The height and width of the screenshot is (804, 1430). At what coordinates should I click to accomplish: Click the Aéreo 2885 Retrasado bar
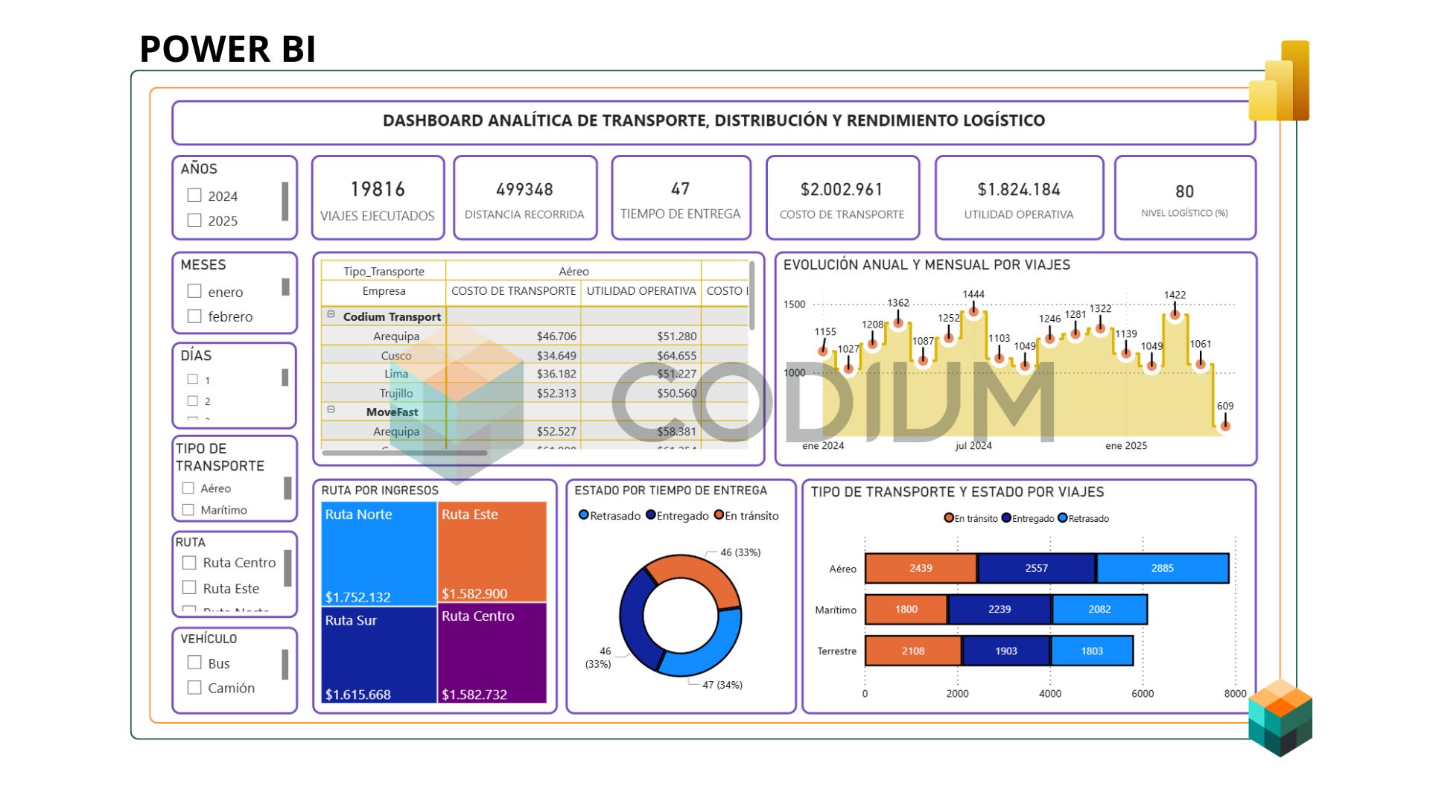point(1163,568)
